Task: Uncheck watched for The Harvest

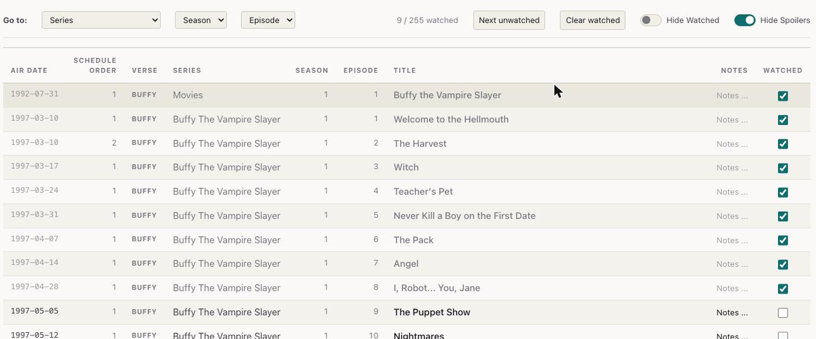Action: click(783, 144)
